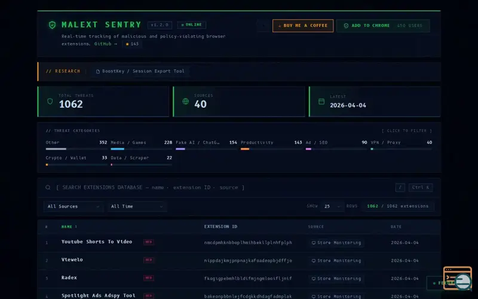Click the Ctrl K shortcut badge
The image size is (478, 299).
421,188
